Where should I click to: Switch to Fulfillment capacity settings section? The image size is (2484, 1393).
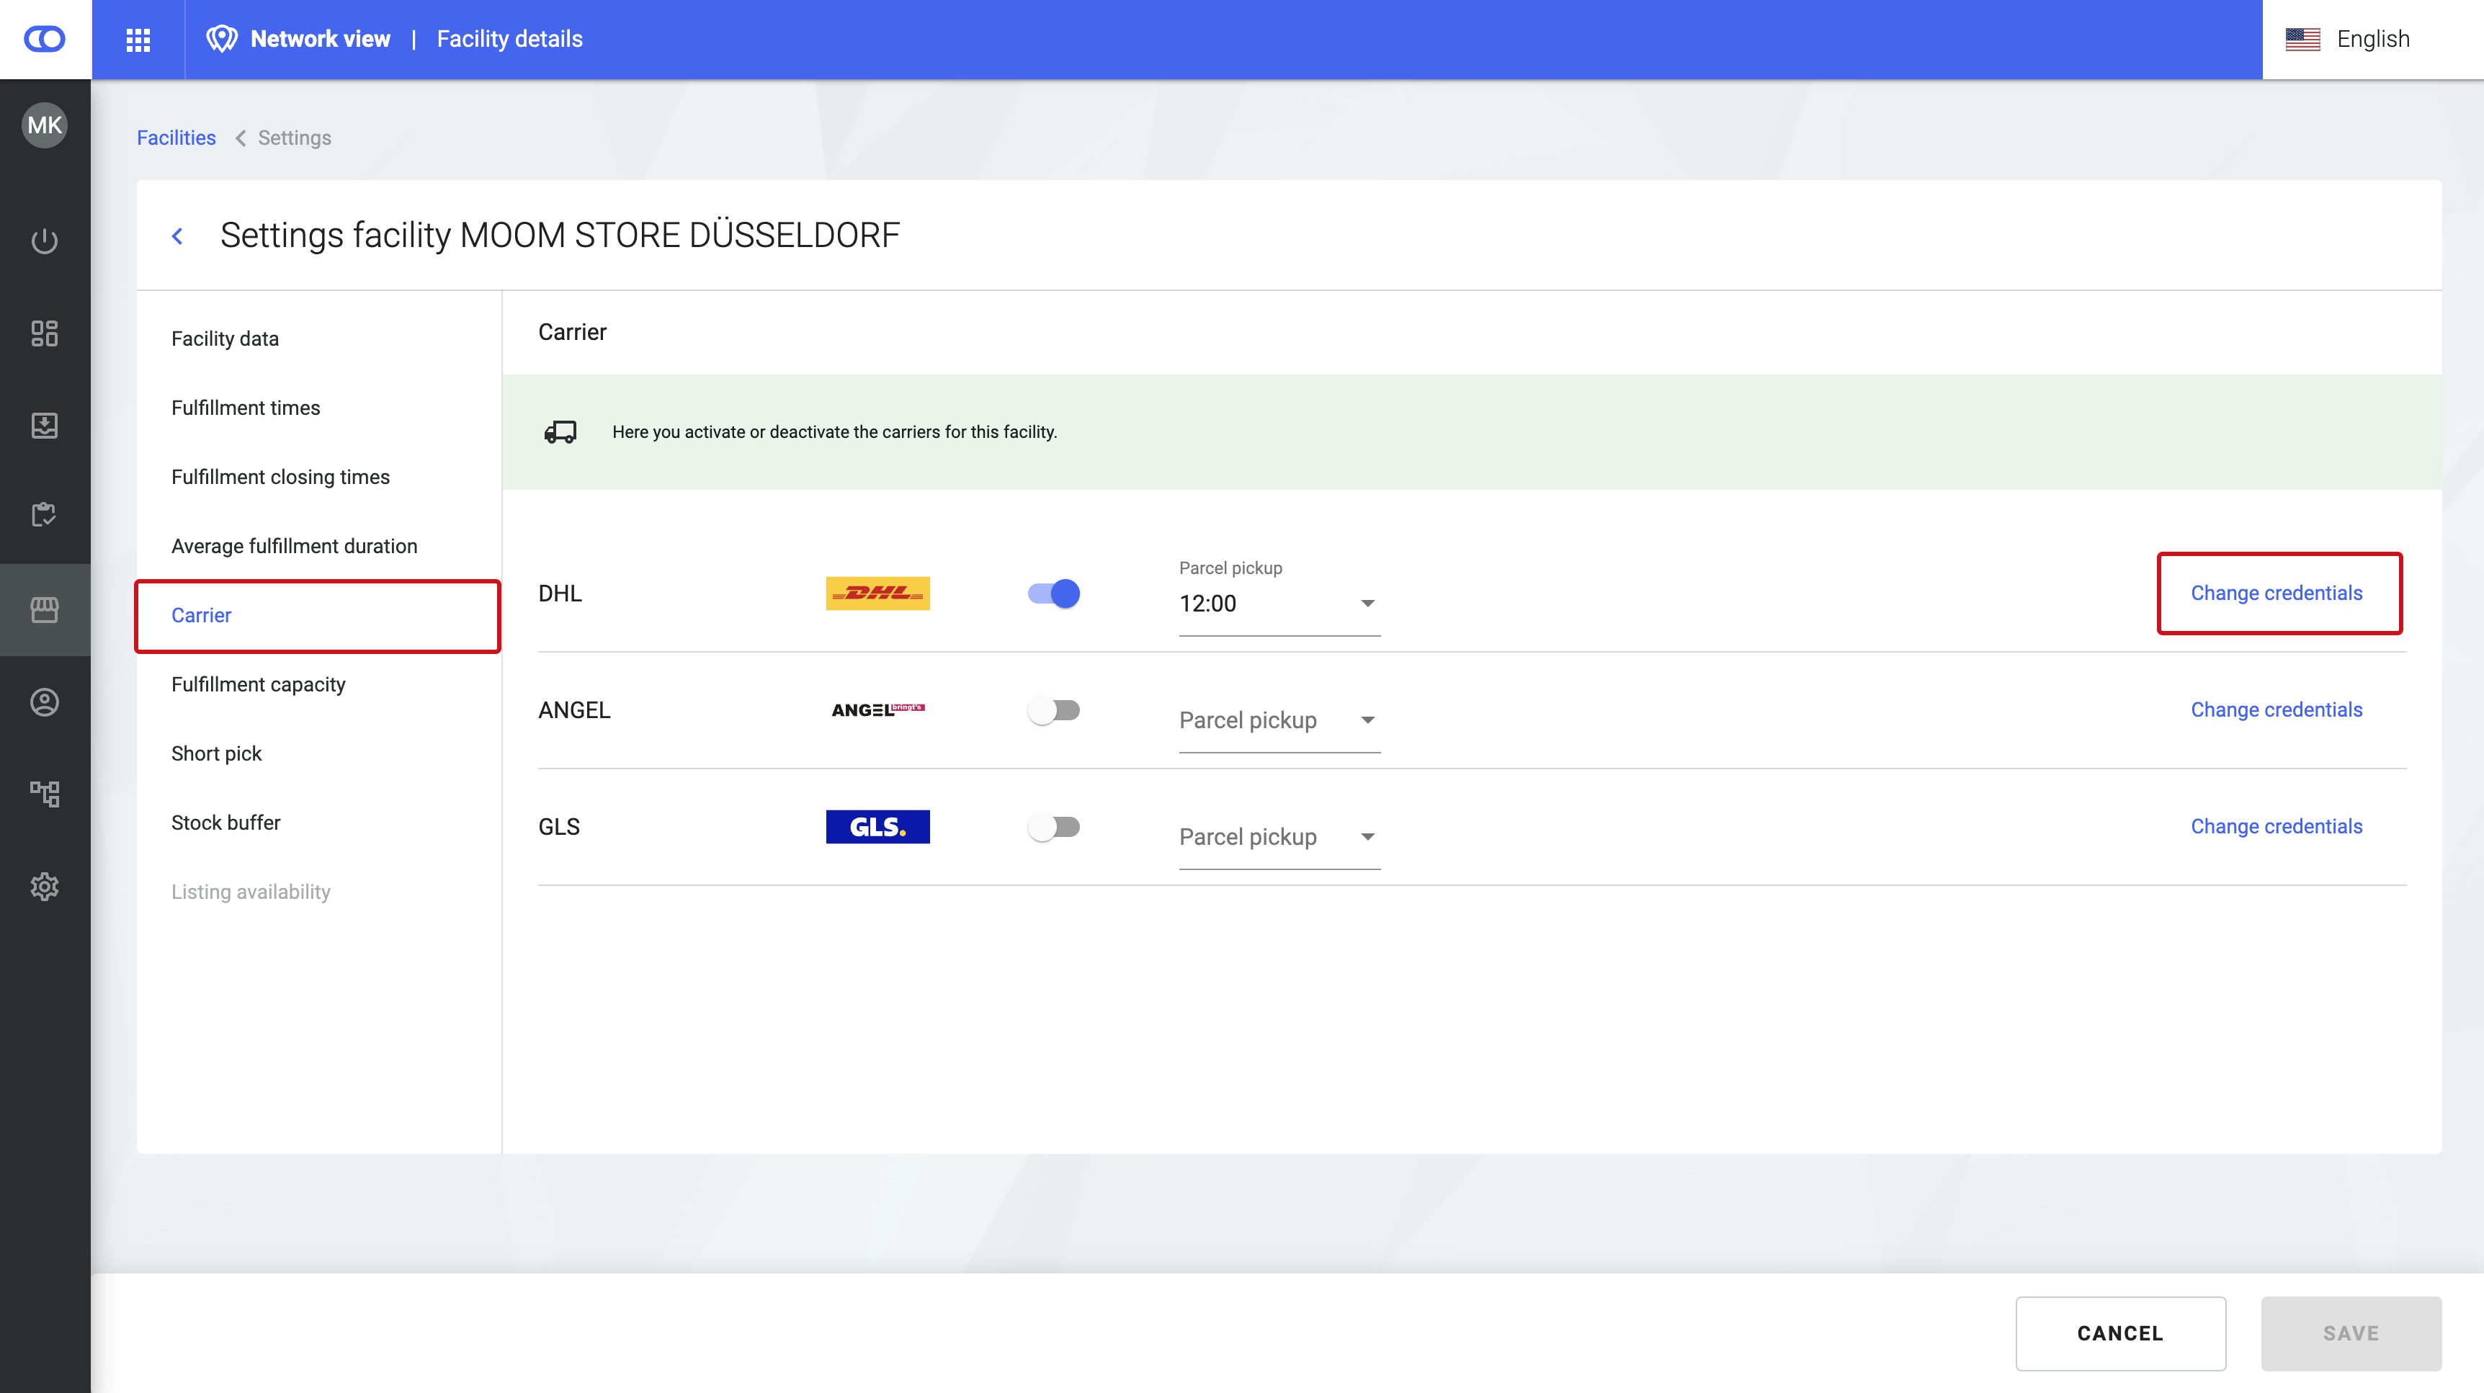(x=259, y=684)
